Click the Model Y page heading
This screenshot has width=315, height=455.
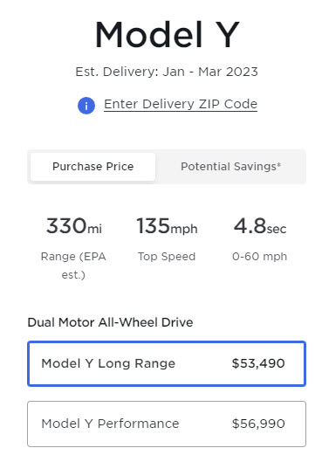coord(167,35)
